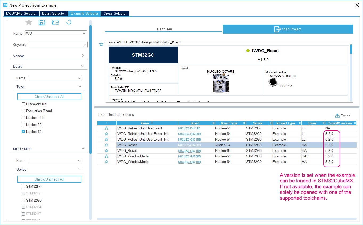Remove the Project Type column with its X
The height and width of the screenshot is (225, 363).
coord(300,123)
